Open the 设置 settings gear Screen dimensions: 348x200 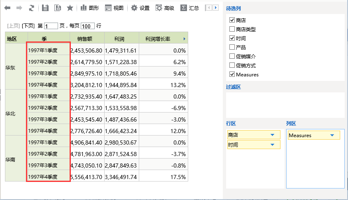pos(140,8)
